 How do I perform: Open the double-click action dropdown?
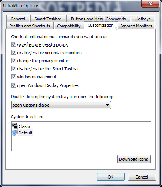(x=61, y=105)
